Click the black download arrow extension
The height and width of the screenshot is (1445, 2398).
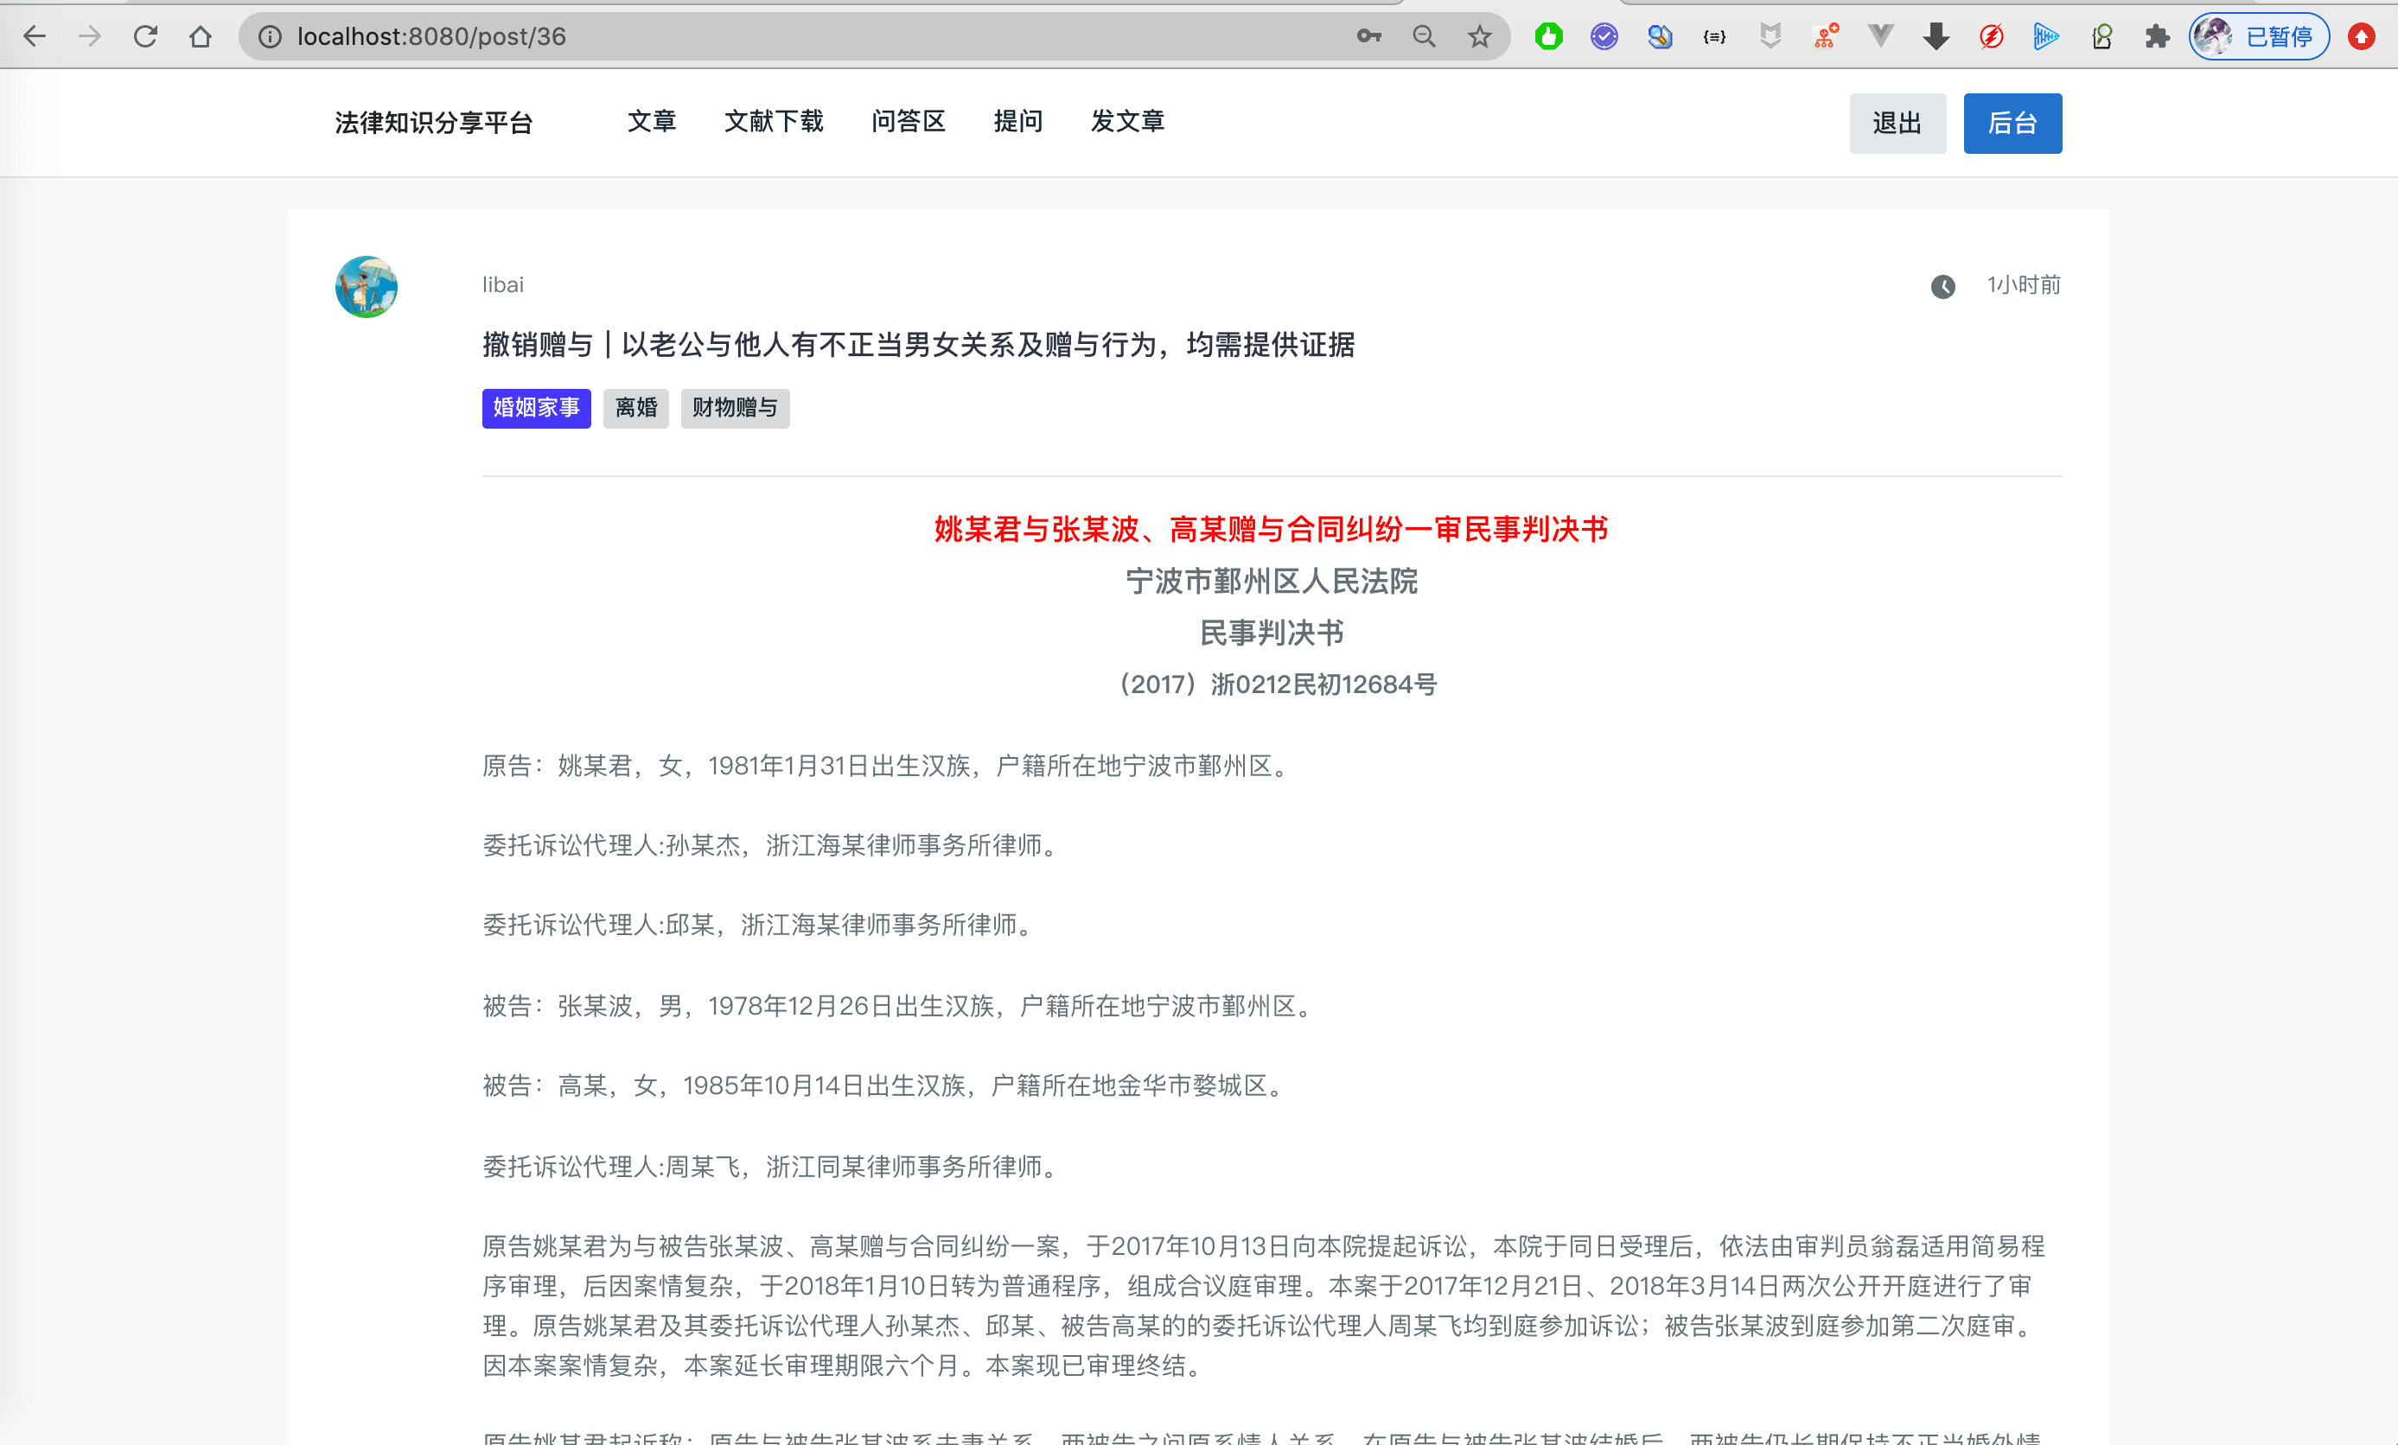pyautogui.click(x=1936, y=37)
